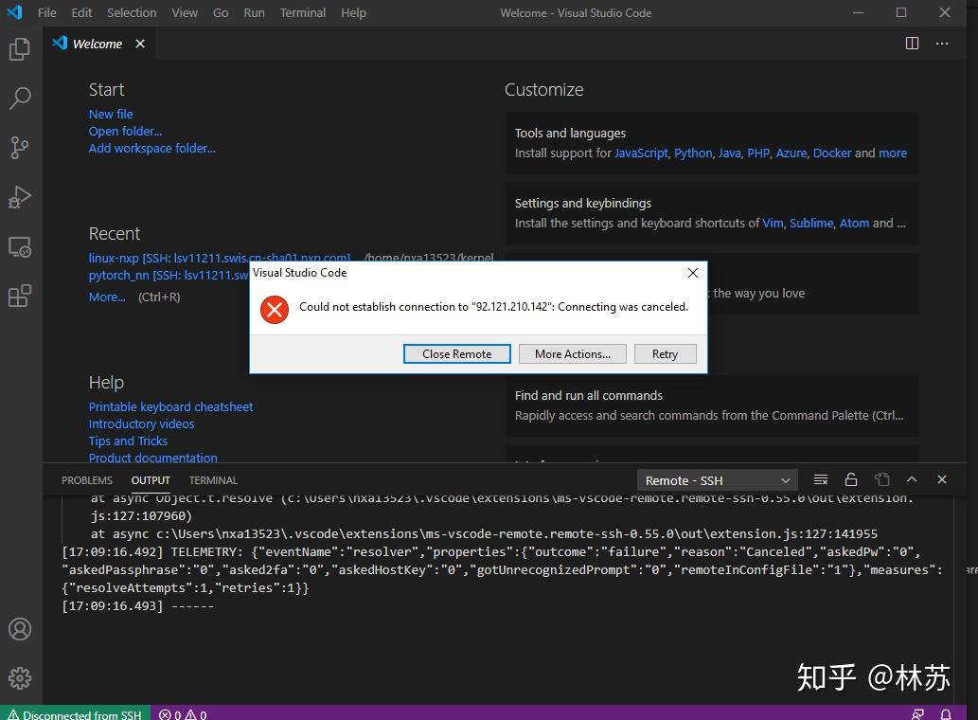Open More Actions in the connection error dialog
This screenshot has width=978, height=720.
(x=572, y=353)
